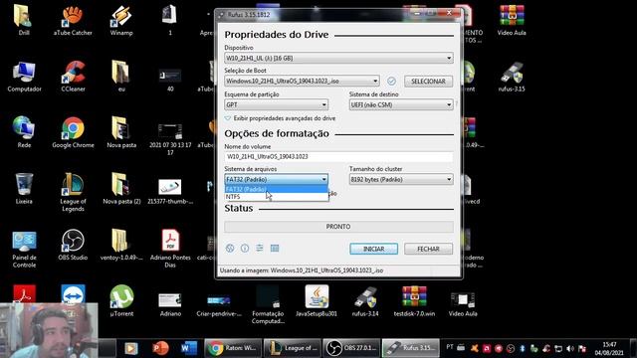The height and width of the screenshot is (358, 637).
Task: Switch to League of Legends taskbar window
Action: point(293,348)
